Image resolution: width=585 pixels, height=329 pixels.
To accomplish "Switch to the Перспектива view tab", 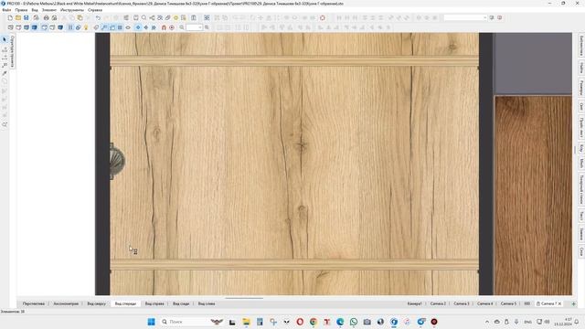I will pos(34,304).
